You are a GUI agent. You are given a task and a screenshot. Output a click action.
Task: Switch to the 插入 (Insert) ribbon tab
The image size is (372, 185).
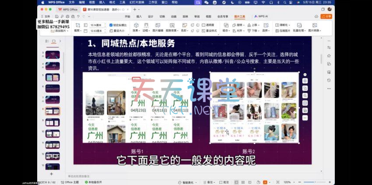tap(139, 17)
